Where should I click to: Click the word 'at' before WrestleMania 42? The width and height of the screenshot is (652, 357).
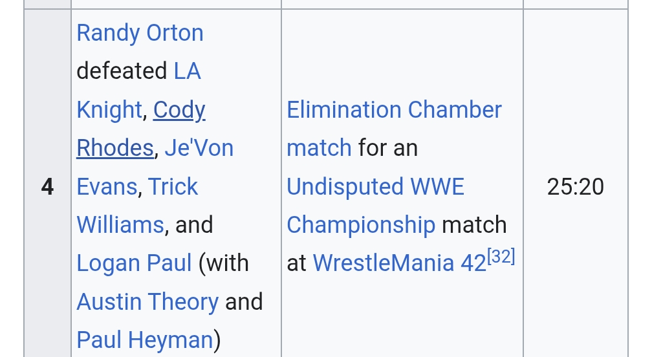coord(296,263)
